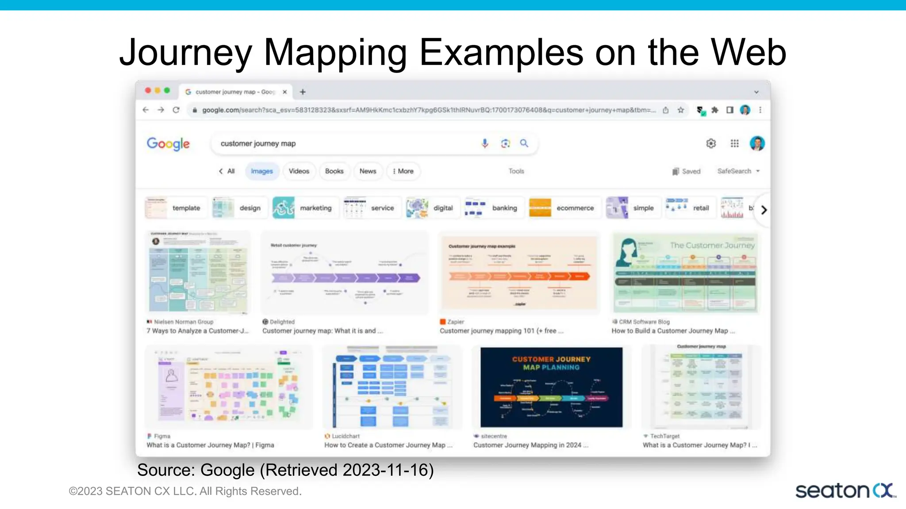The image size is (906, 509).
Task: Switch to the All results tab
Action: tap(226, 171)
